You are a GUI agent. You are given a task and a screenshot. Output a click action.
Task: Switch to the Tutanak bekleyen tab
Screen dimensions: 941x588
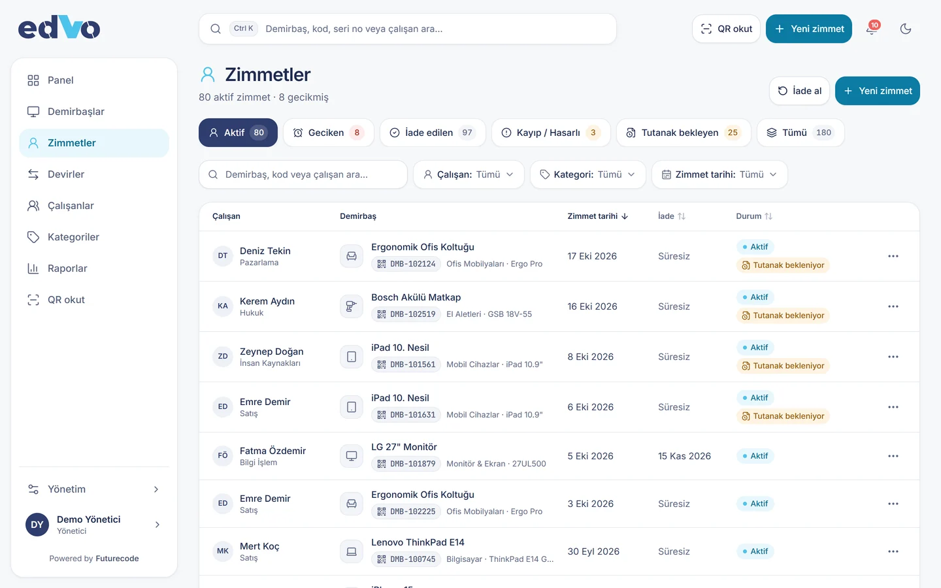tap(684, 133)
